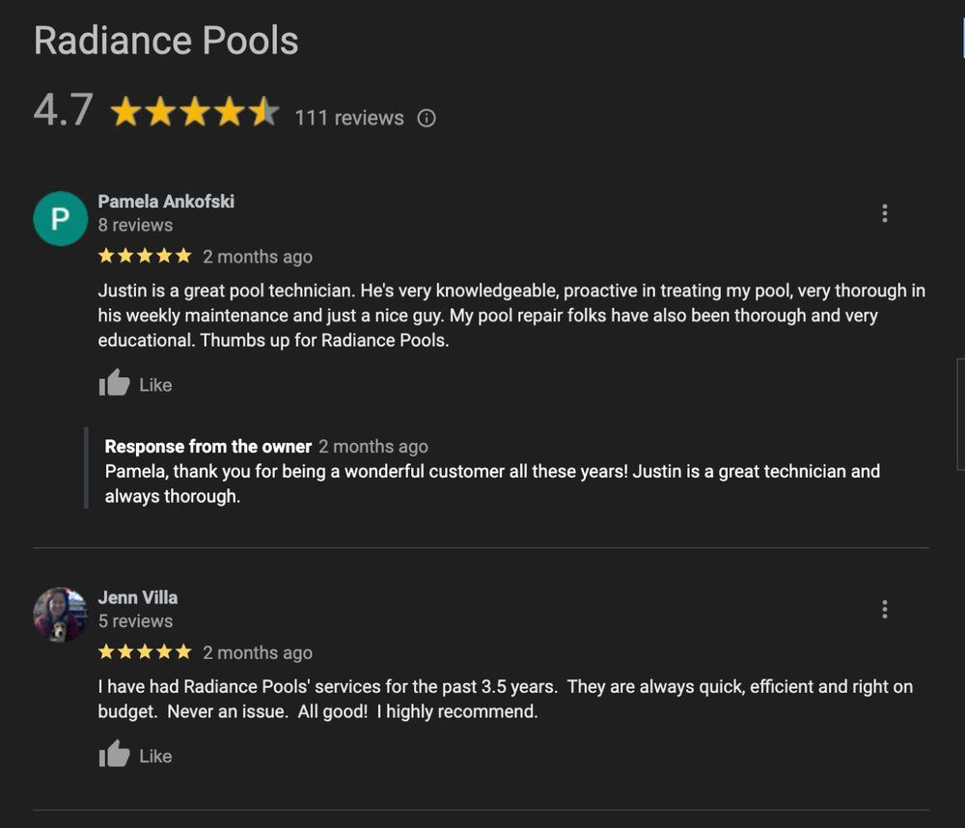Click the info icon beside 111 reviews
Screen dimensions: 965x828
(427, 118)
